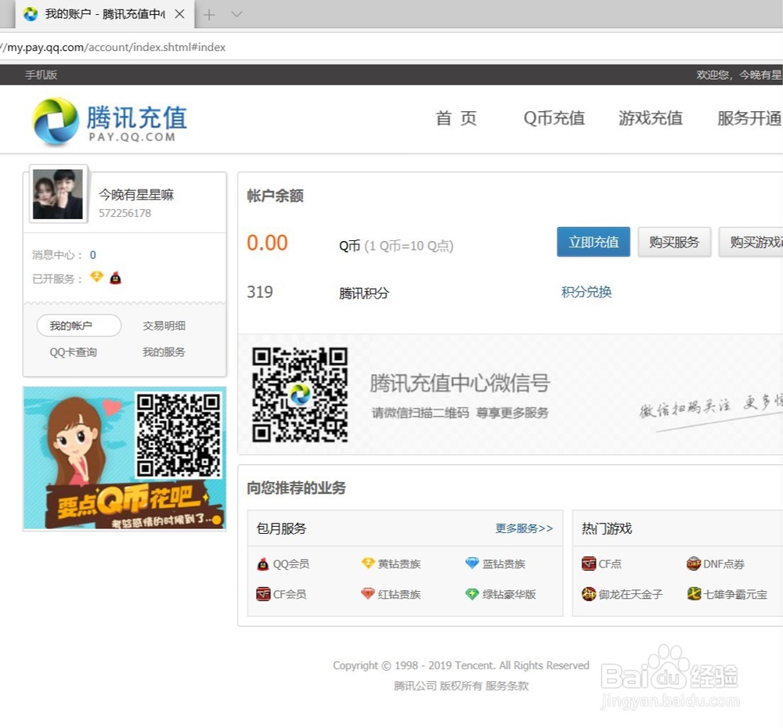Click the CF会员 icon

point(262,594)
